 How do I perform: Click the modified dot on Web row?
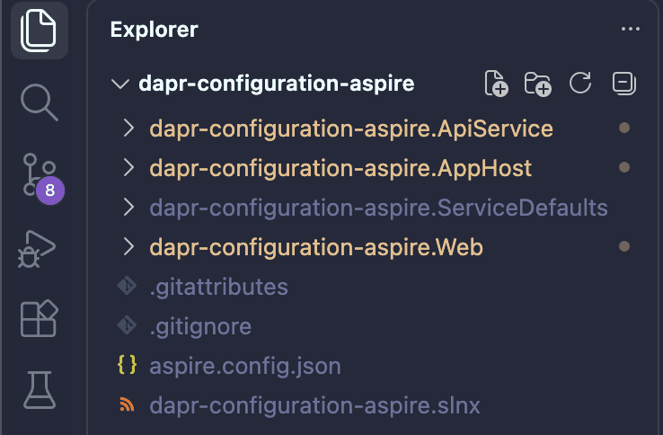click(x=624, y=246)
